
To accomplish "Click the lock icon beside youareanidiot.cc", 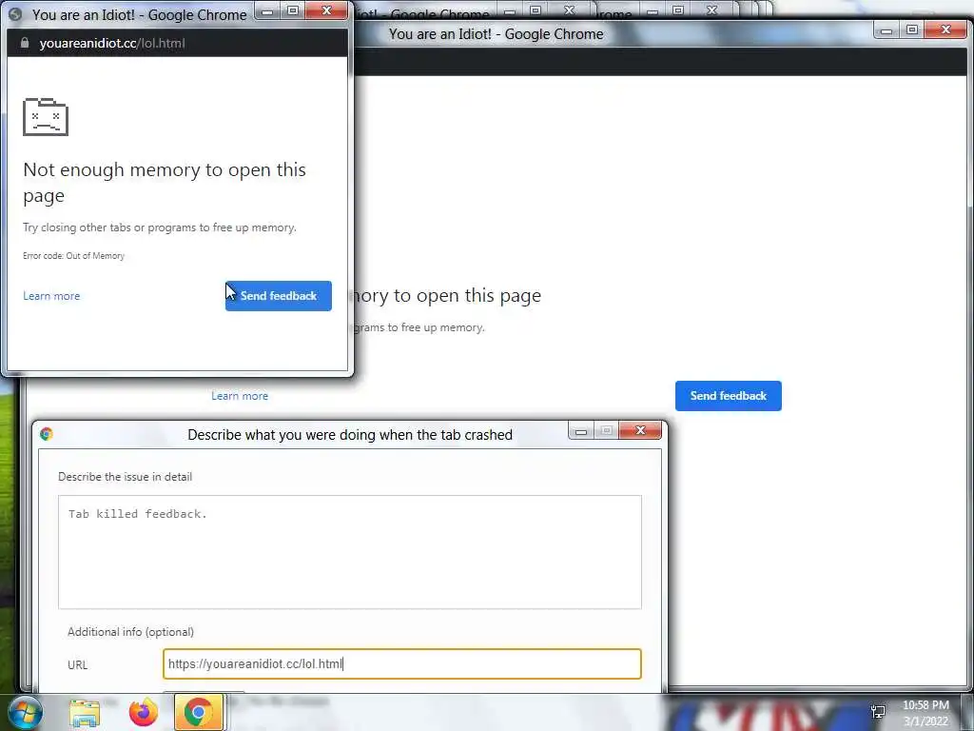I will 24,43.
